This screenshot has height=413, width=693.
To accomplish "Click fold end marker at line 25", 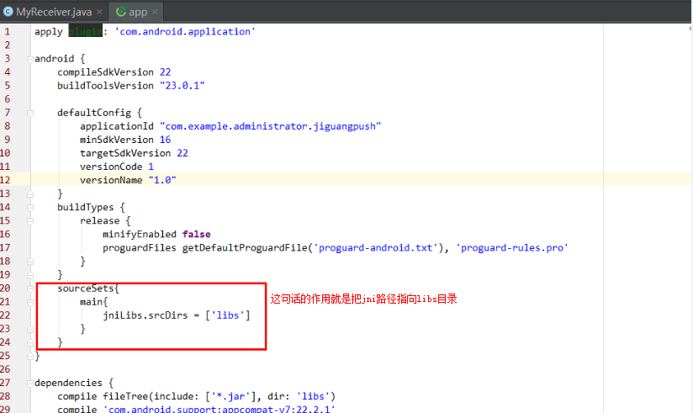I will tap(30, 356).
